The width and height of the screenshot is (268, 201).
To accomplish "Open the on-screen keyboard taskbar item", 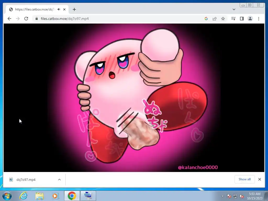I will tap(88, 196).
